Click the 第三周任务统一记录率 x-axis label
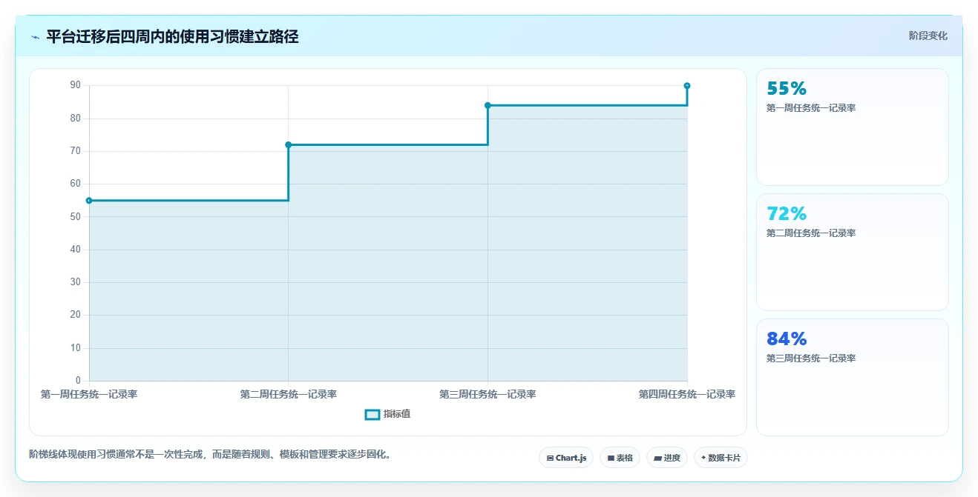 click(488, 395)
